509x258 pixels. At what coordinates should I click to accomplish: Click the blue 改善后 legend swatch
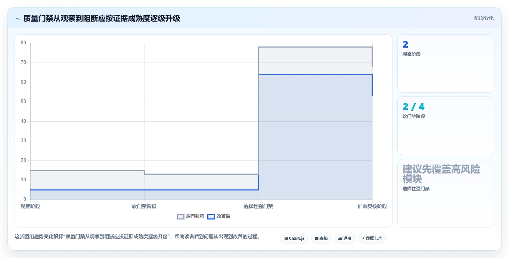(211, 216)
